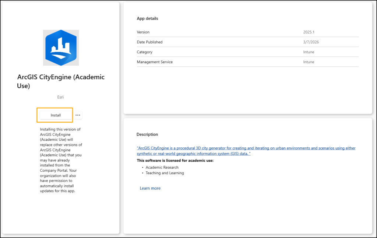The image size is (377, 238).
Task: Select the Version row label
Action: (x=143, y=32)
